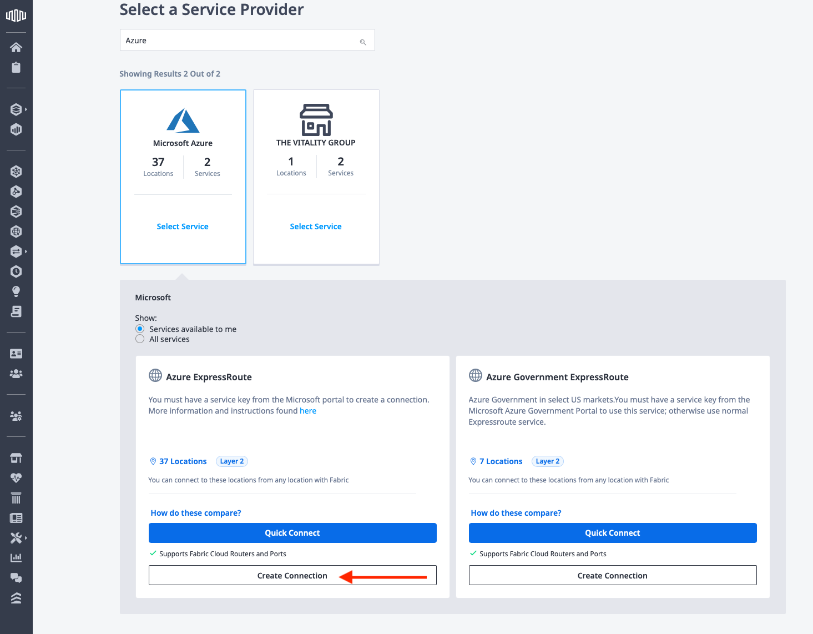Open the 'here' instructions link
This screenshot has width=813, height=634.
pyautogui.click(x=308, y=411)
